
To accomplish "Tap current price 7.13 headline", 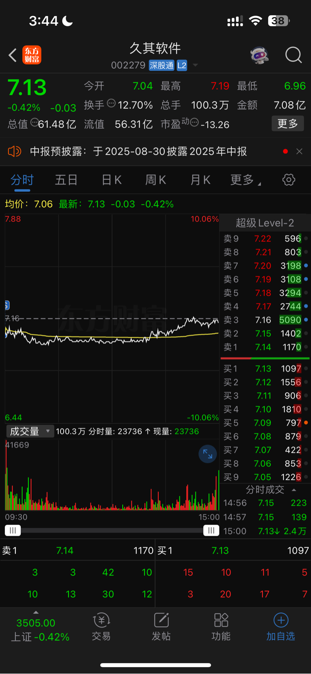I will coord(27,88).
